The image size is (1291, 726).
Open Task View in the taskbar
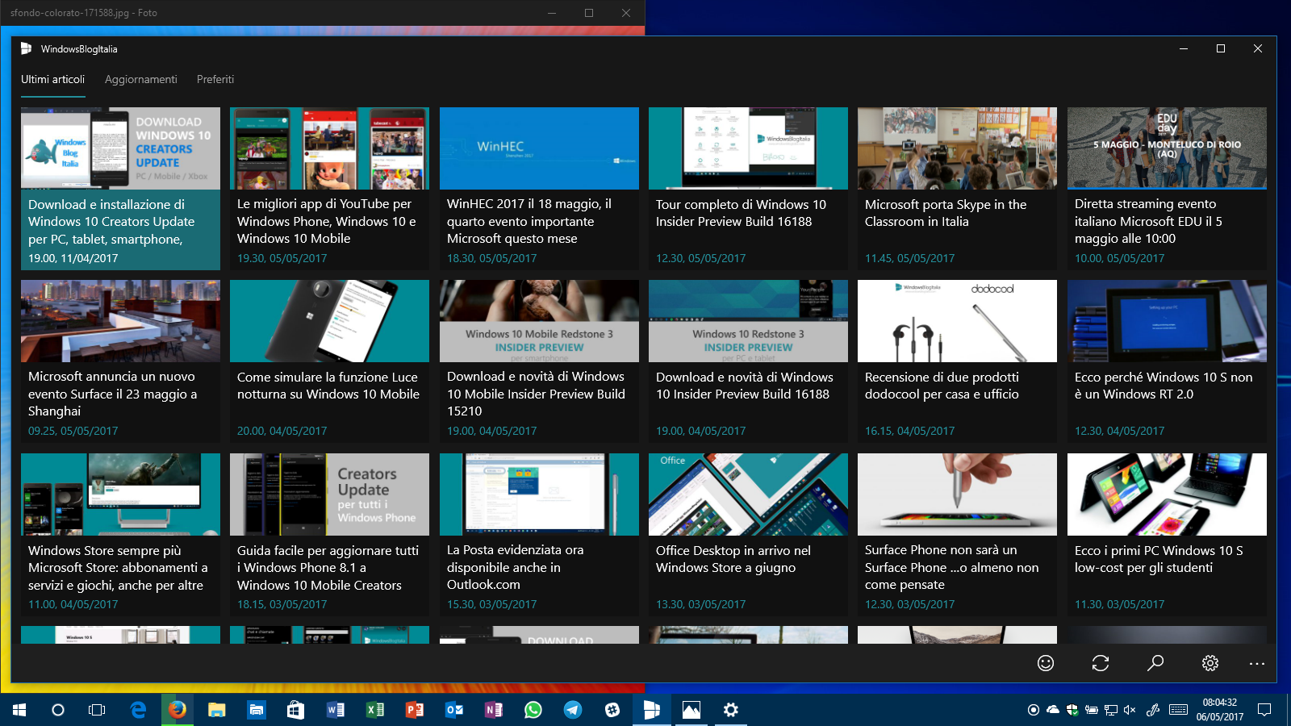click(97, 710)
